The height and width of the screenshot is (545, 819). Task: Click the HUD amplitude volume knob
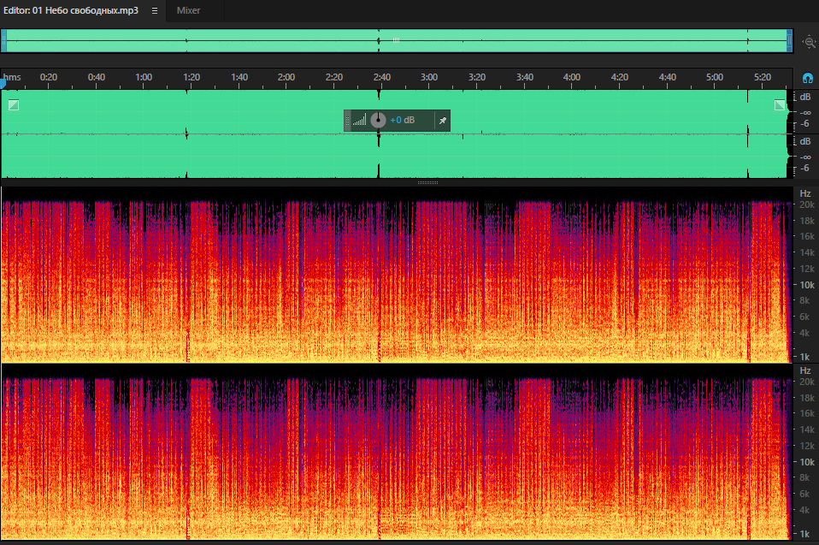pyautogui.click(x=378, y=120)
